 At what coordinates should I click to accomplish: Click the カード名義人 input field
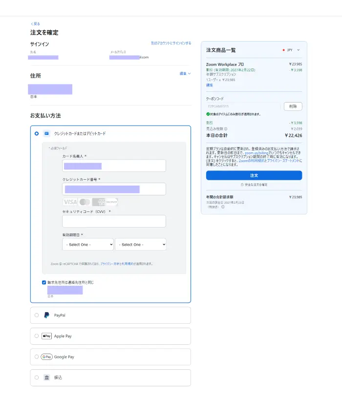[114, 166]
